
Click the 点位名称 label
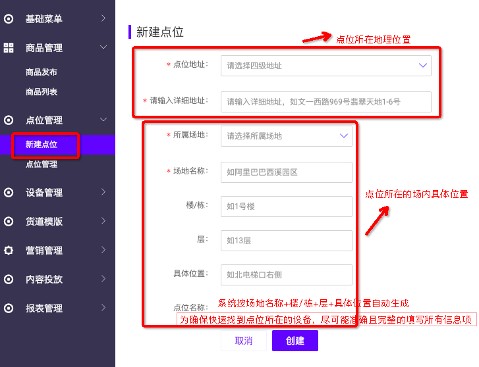pos(190,307)
